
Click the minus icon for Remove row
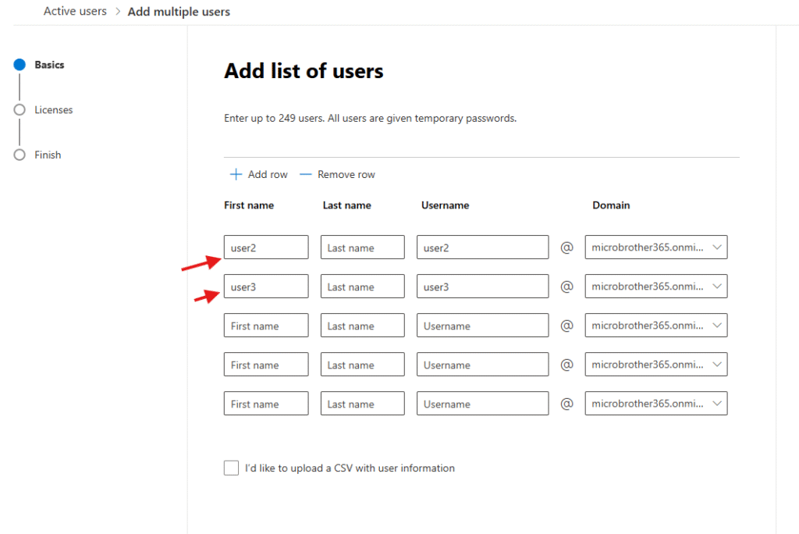[x=305, y=175]
